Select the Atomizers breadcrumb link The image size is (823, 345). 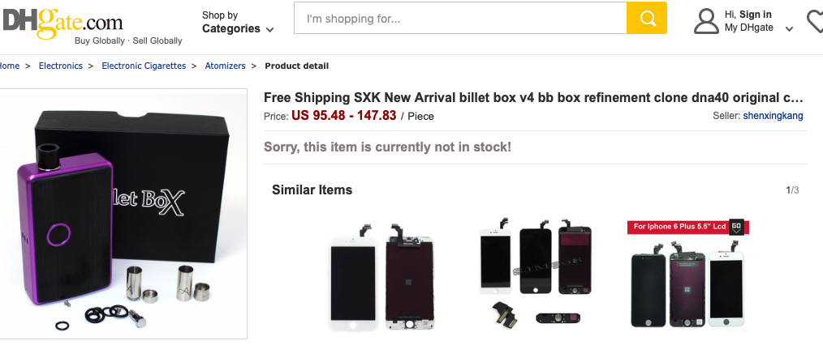point(225,66)
